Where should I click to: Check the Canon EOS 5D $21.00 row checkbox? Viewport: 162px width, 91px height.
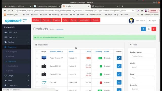37,66
